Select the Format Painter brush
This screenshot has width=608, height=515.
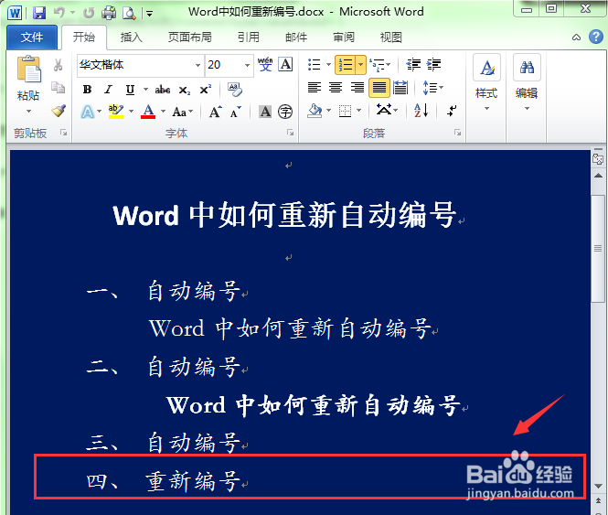(x=59, y=111)
